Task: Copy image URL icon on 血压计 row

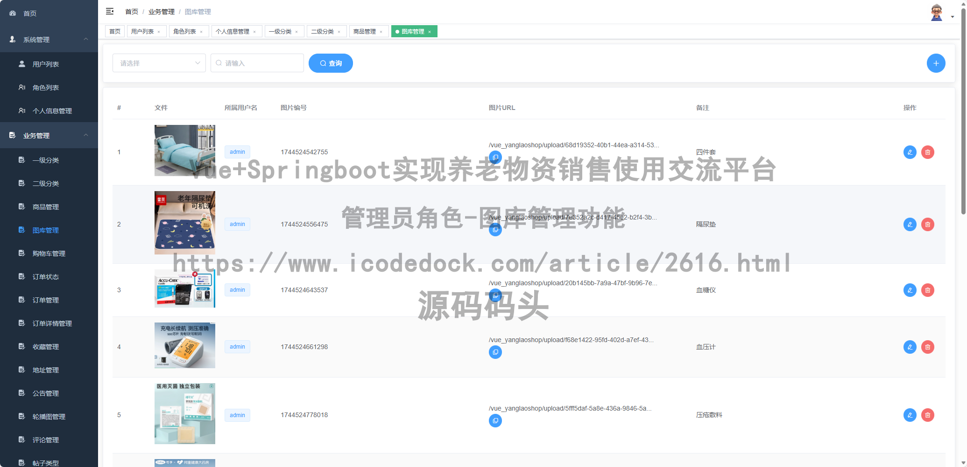Action: pyautogui.click(x=495, y=352)
